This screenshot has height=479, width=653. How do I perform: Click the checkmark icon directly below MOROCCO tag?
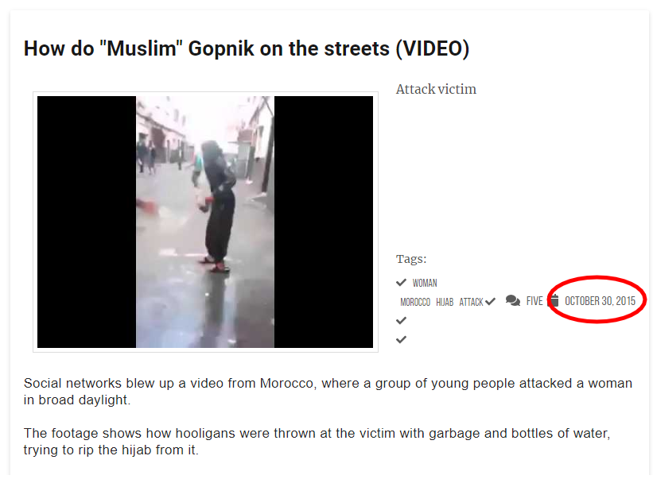(401, 321)
